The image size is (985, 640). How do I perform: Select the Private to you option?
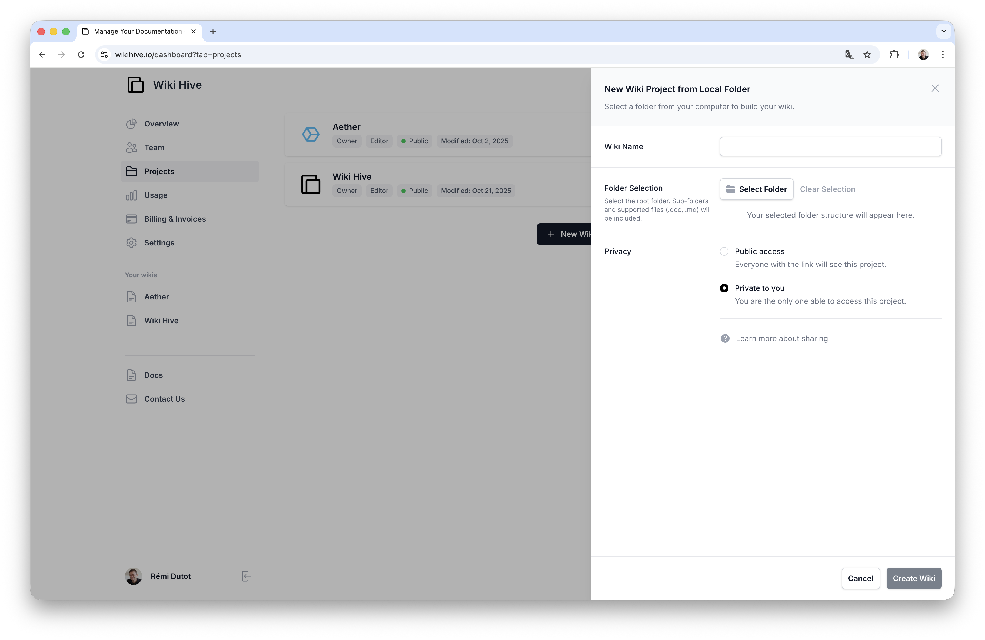(724, 288)
